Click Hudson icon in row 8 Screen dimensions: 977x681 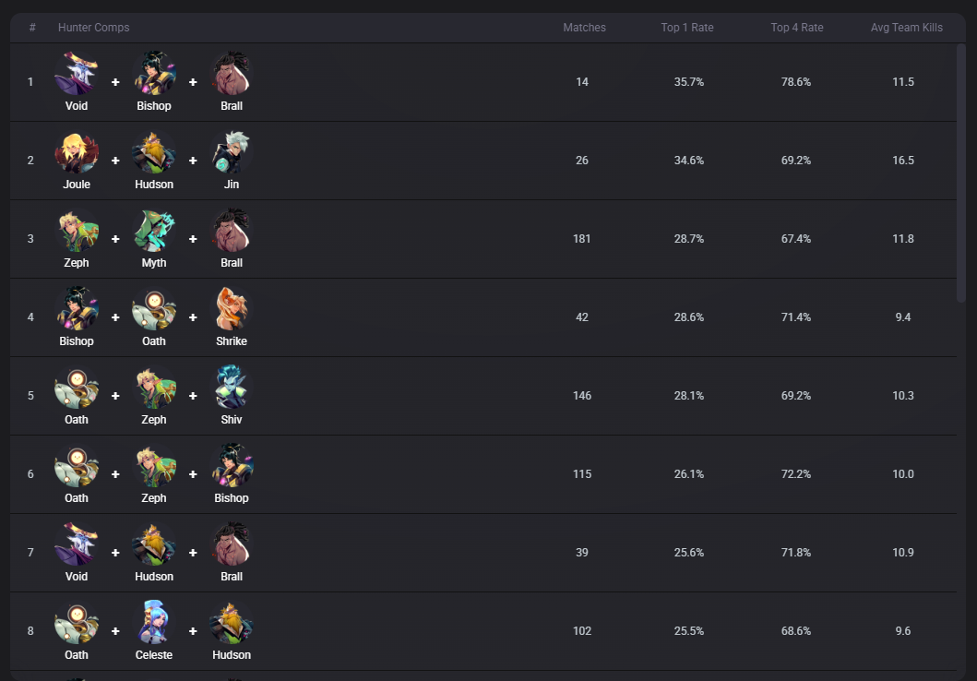point(232,623)
